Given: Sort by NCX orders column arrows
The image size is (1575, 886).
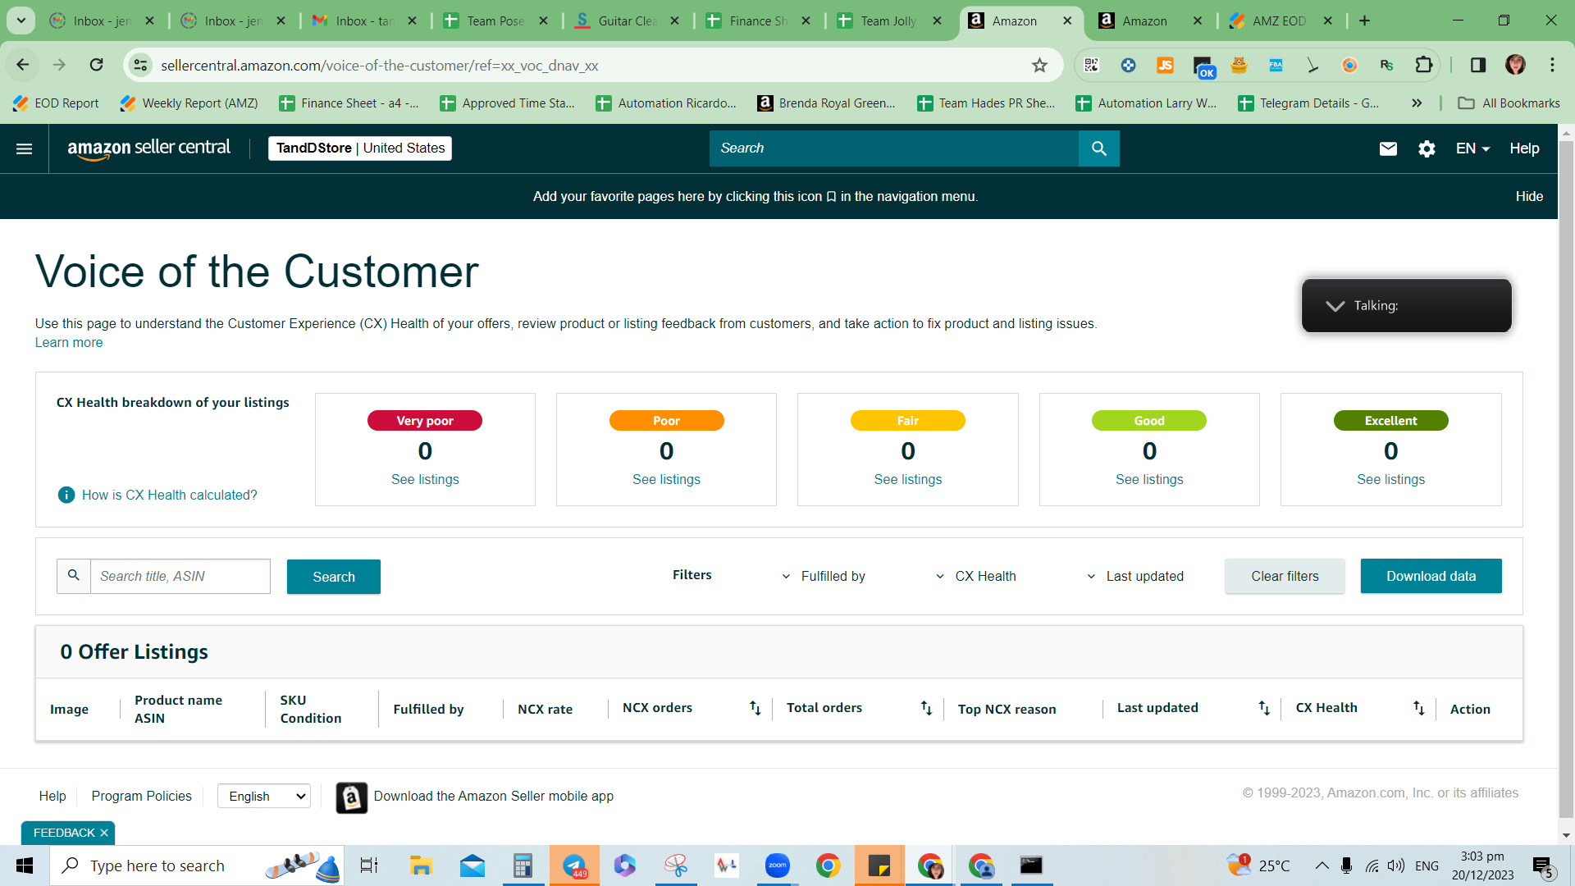Looking at the screenshot, I should coord(756,708).
